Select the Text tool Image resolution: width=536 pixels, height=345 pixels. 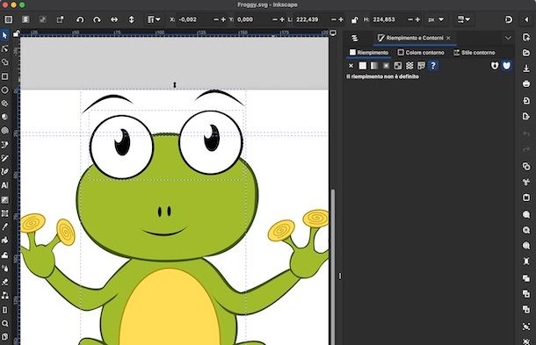pyautogui.click(x=4, y=185)
